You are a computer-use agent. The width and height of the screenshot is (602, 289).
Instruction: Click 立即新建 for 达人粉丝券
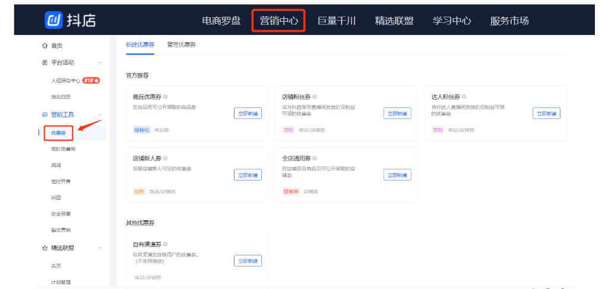546,113
